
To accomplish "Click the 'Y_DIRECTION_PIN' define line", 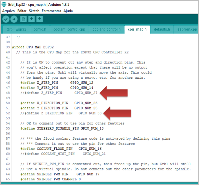I will coord(59,108).
